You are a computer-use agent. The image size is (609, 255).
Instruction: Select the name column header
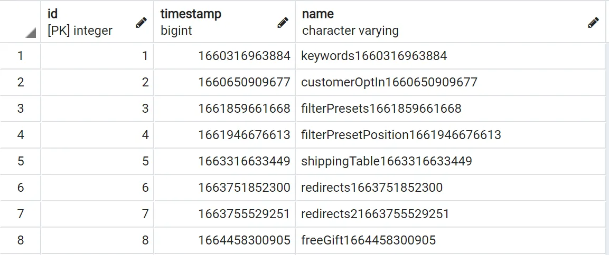coord(423,22)
